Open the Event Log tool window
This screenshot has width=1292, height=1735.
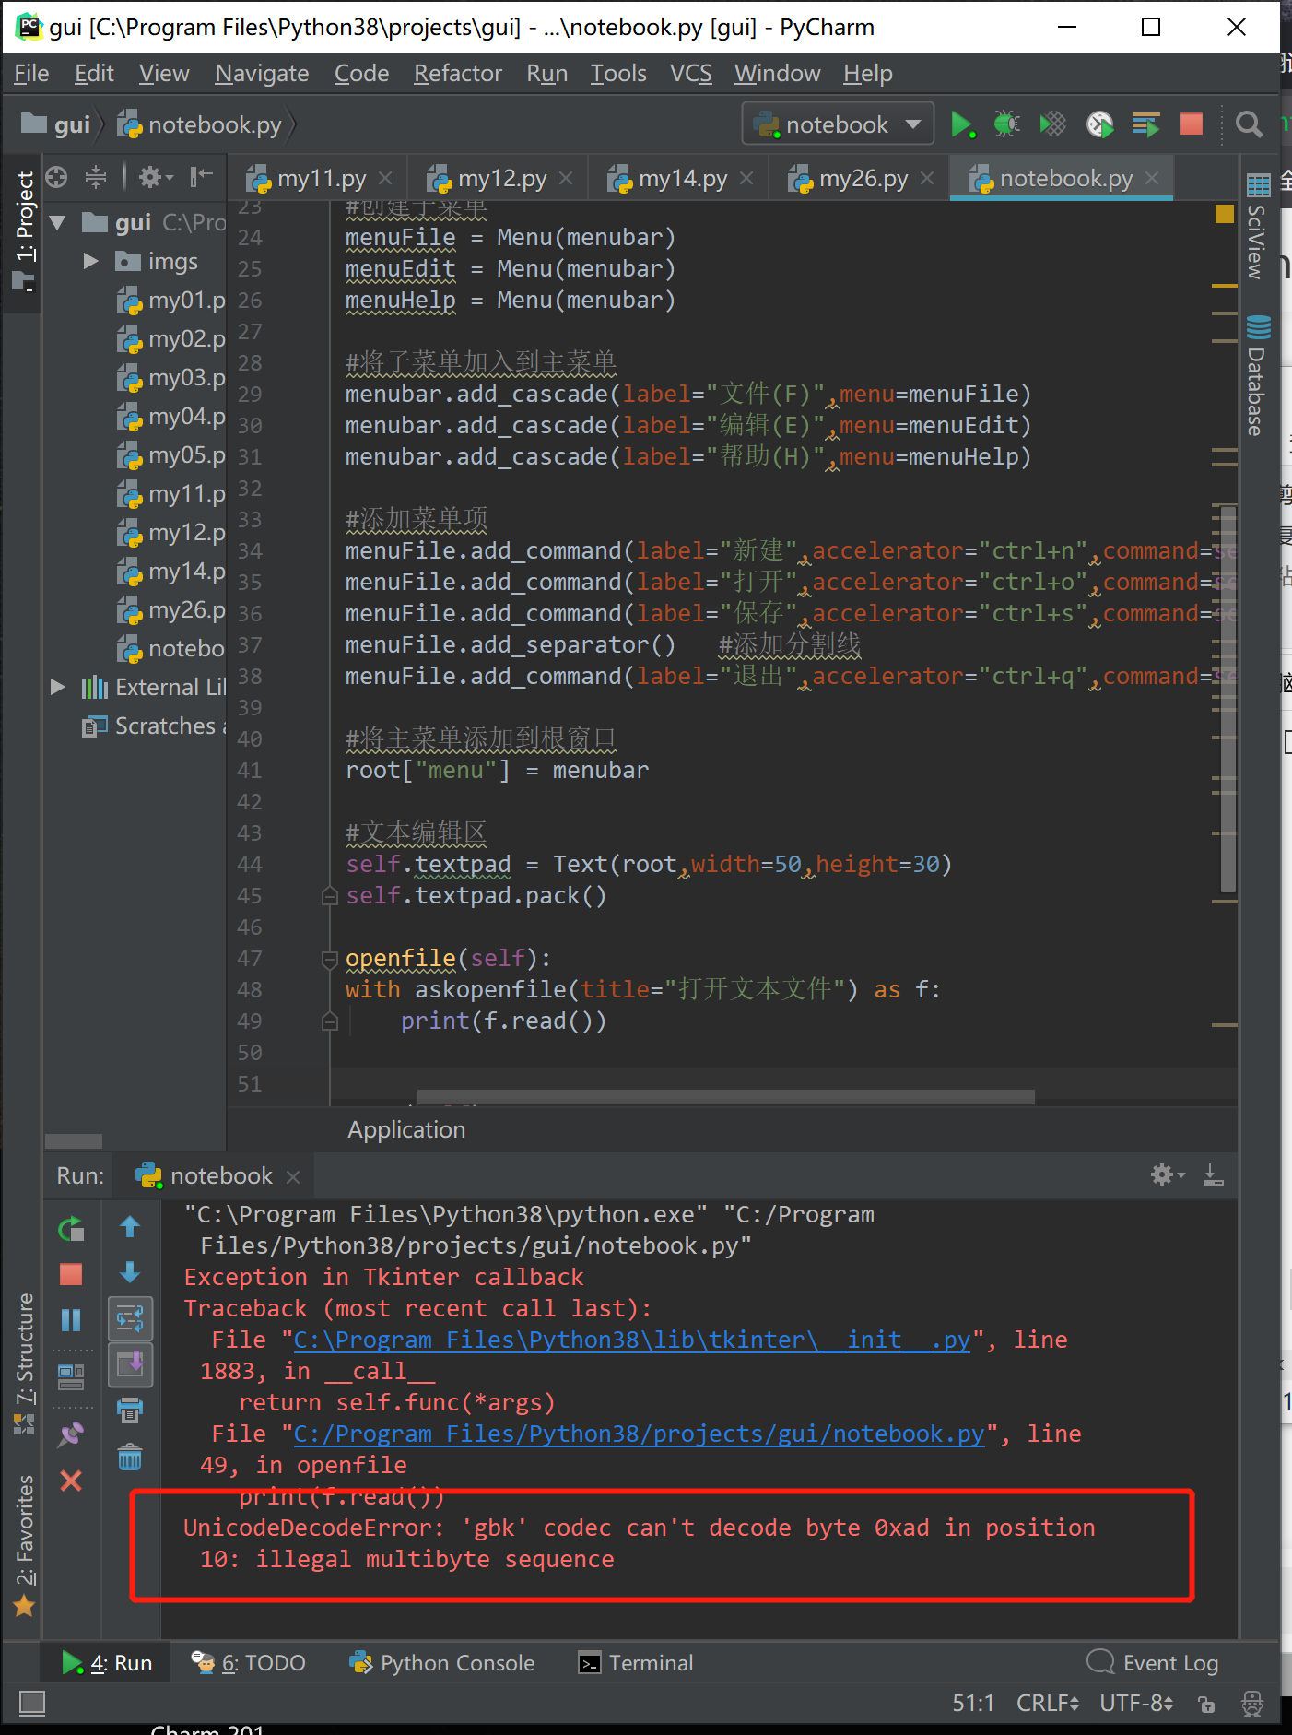1152,1662
